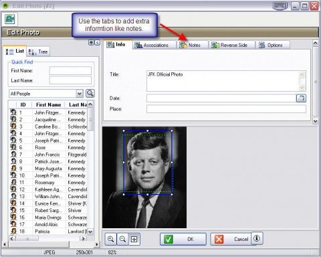
Task: Click the Title text field
Action: 223,81
